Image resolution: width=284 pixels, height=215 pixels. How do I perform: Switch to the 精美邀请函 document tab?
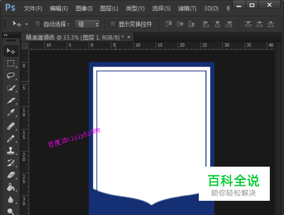[74, 38]
